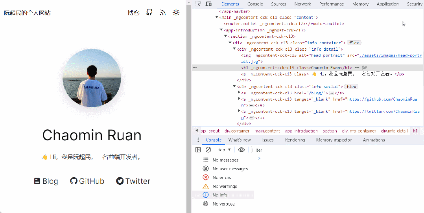Screen dimensions: 424x213
Task: Click the /blog/ href link in DOM
Action: [316, 93]
